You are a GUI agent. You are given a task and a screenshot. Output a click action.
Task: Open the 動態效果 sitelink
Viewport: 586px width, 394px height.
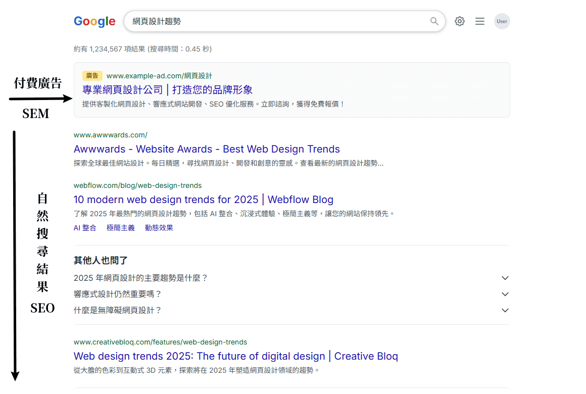pos(159,228)
